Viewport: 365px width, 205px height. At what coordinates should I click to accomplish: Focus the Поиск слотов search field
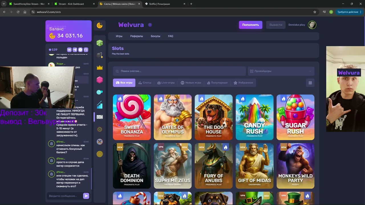point(179,71)
